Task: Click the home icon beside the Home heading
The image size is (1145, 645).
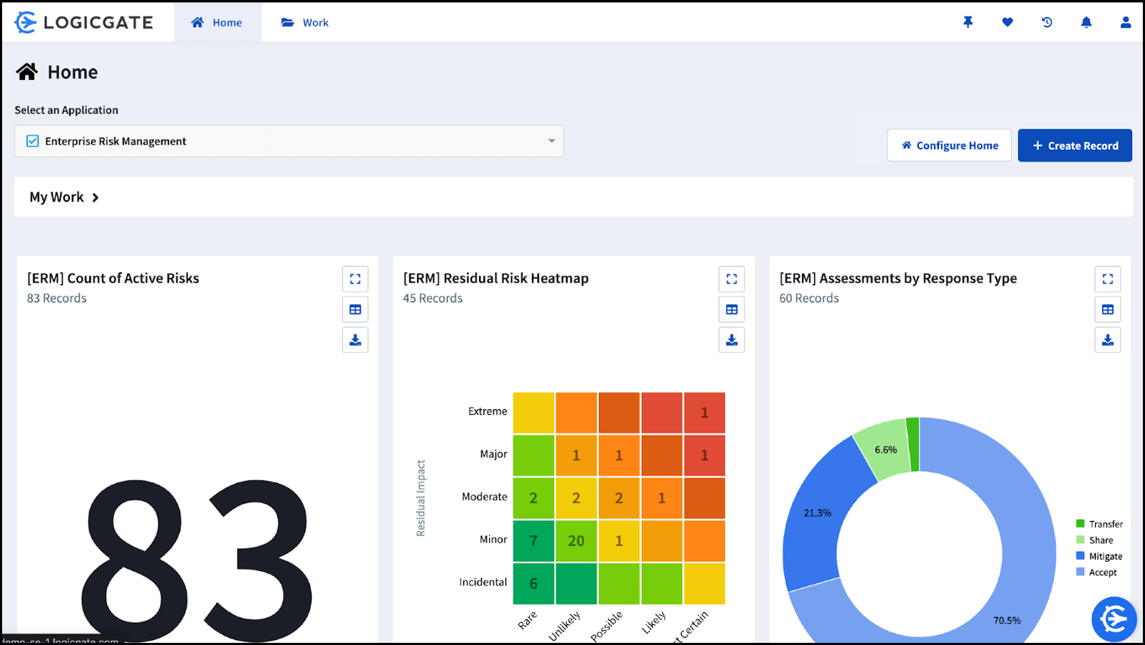Action: click(x=26, y=71)
